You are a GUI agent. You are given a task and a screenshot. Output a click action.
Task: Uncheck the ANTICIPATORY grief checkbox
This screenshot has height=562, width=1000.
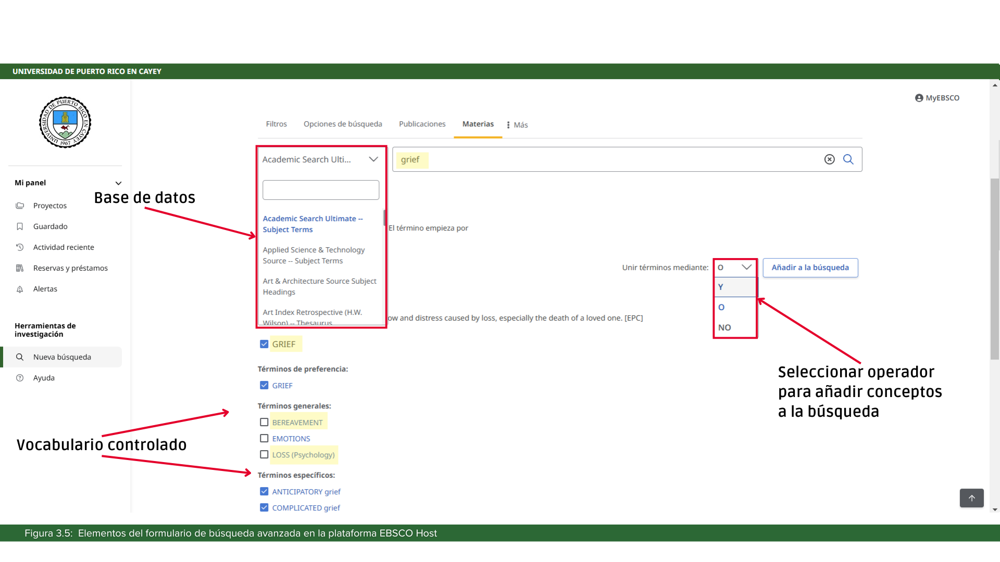(x=264, y=491)
